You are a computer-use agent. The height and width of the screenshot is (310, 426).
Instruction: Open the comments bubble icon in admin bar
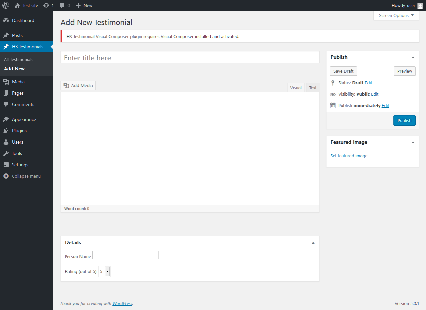tap(62, 5)
